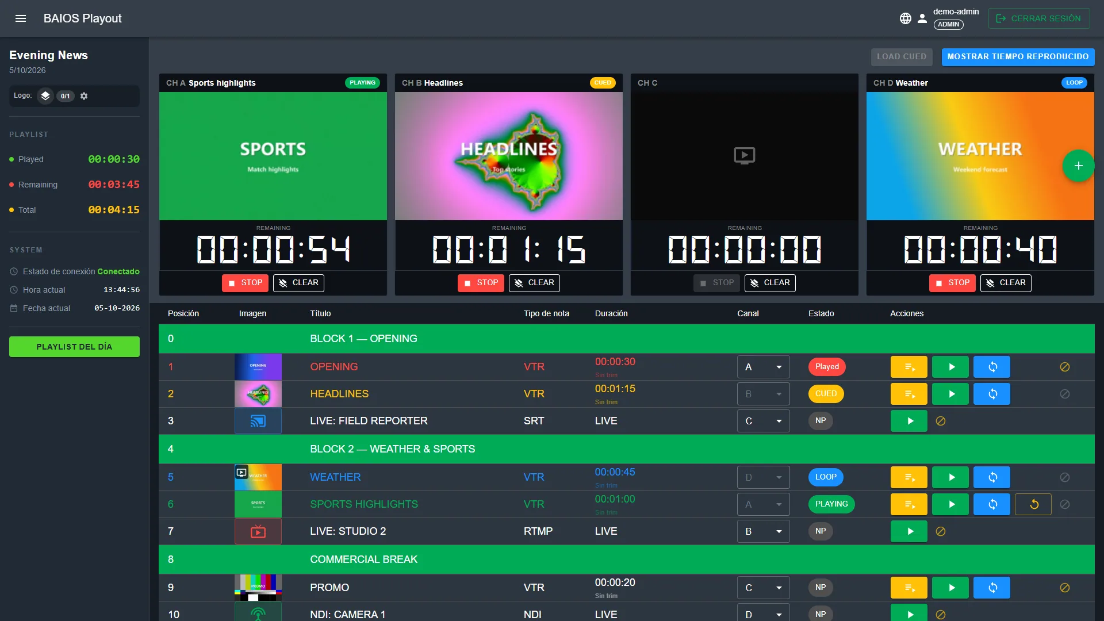Clear channel A player
Screen dimensions: 1104x621
click(x=298, y=283)
